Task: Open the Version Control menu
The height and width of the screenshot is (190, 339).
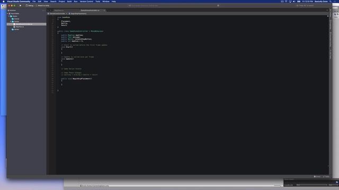Action: (86, 1)
